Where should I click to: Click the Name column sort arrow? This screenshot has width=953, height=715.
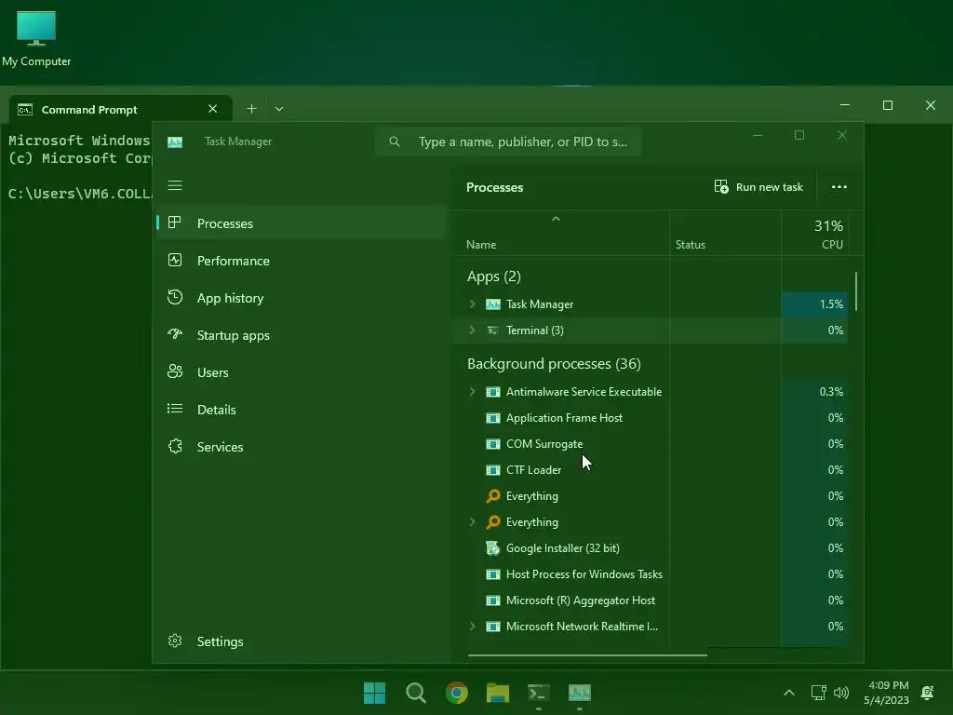[556, 219]
